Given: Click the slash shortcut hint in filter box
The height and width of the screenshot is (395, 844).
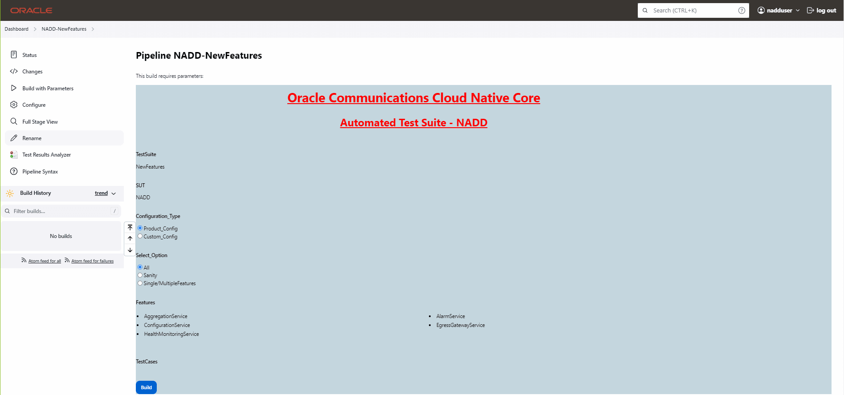Looking at the screenshot, I should [x=114, y=211].
